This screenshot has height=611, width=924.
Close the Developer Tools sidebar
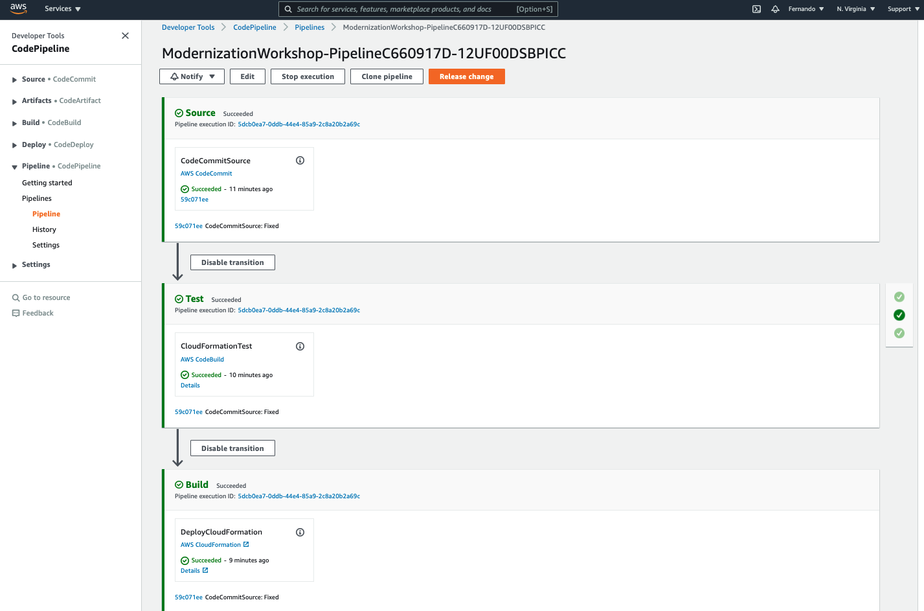coord(126,36)
